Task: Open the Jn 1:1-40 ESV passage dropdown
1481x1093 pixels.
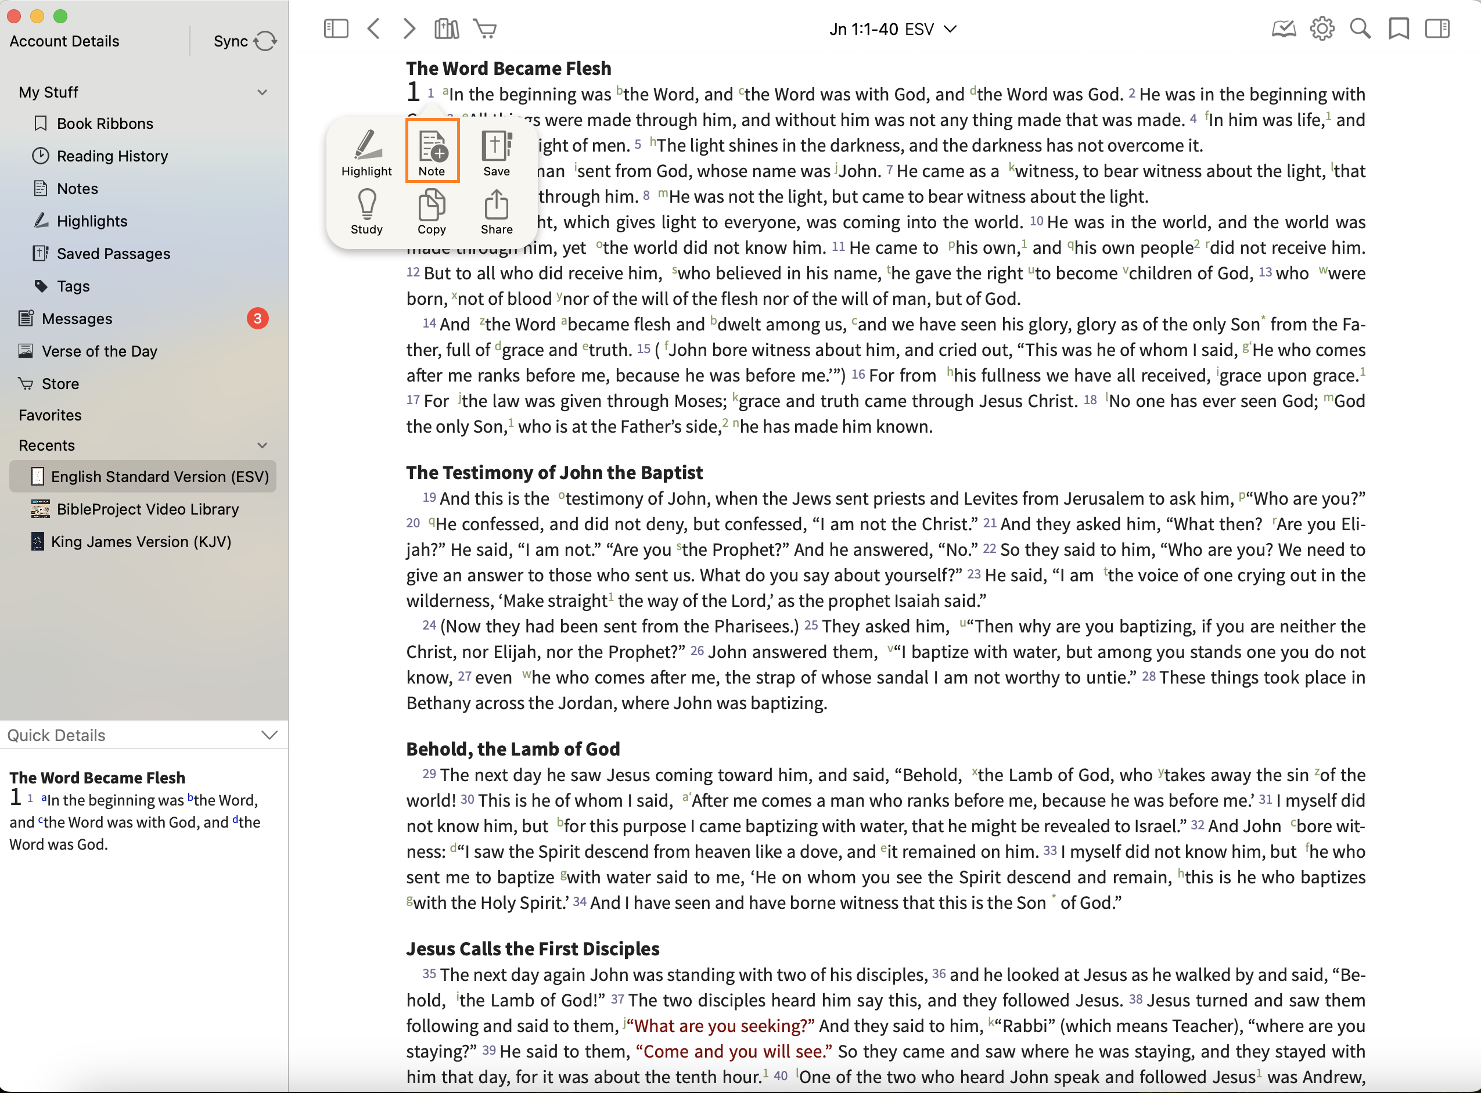Action: point(892,29)
